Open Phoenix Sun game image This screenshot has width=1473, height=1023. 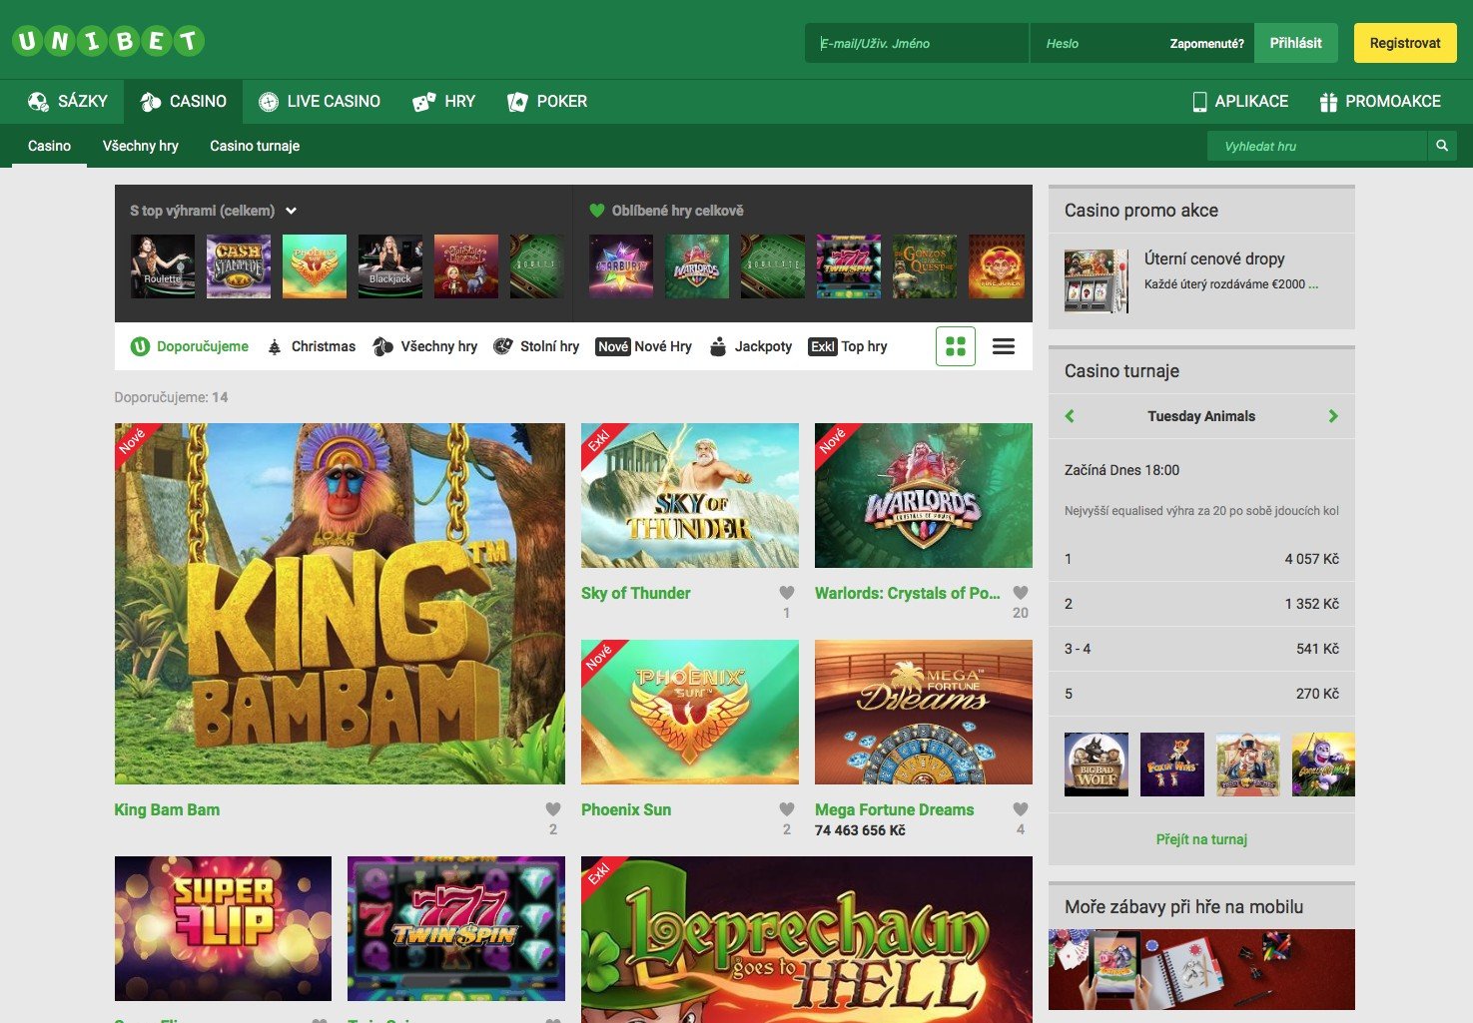690,712
